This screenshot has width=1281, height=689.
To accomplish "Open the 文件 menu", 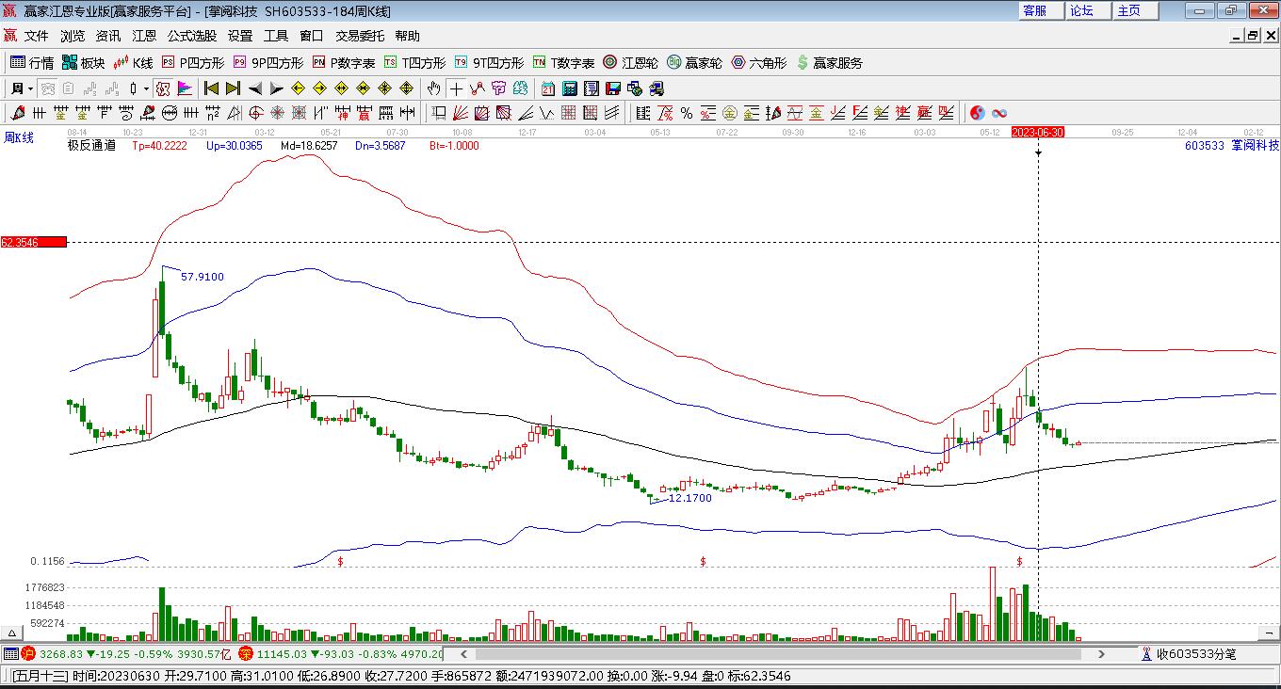I will [x=37, y=36].
